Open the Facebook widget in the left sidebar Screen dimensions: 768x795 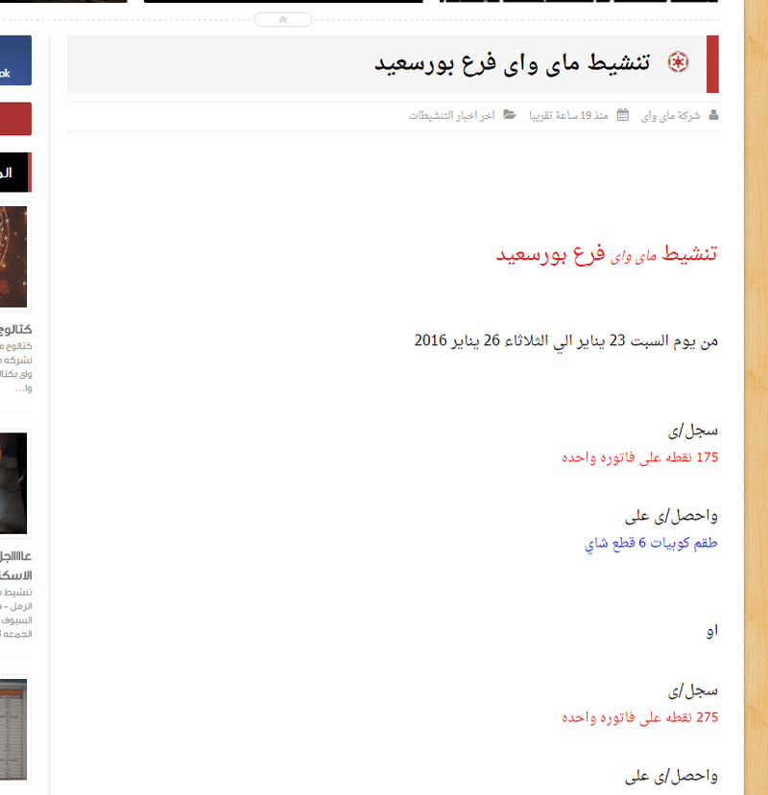click(15, 59)
